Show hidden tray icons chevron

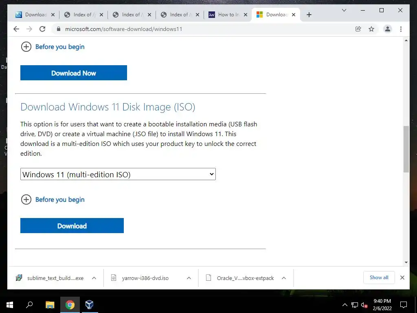(345, 305)
